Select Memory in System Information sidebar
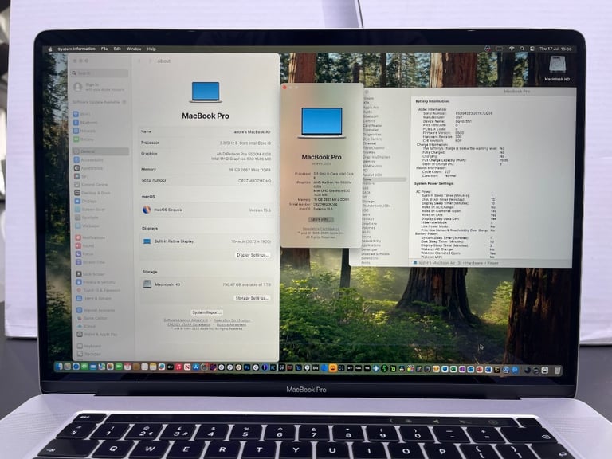612x459 pixels. 369,161
